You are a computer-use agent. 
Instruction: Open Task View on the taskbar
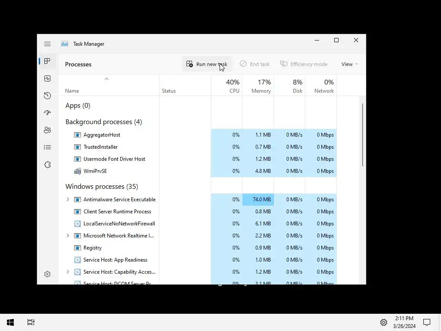click(x=31, y=322)
